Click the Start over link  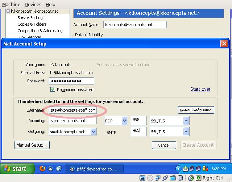[200, 89]
